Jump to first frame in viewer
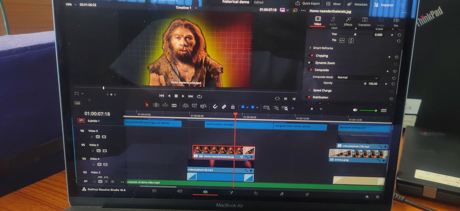The width and height of the screenshot is (460, 211). [161, 96]
